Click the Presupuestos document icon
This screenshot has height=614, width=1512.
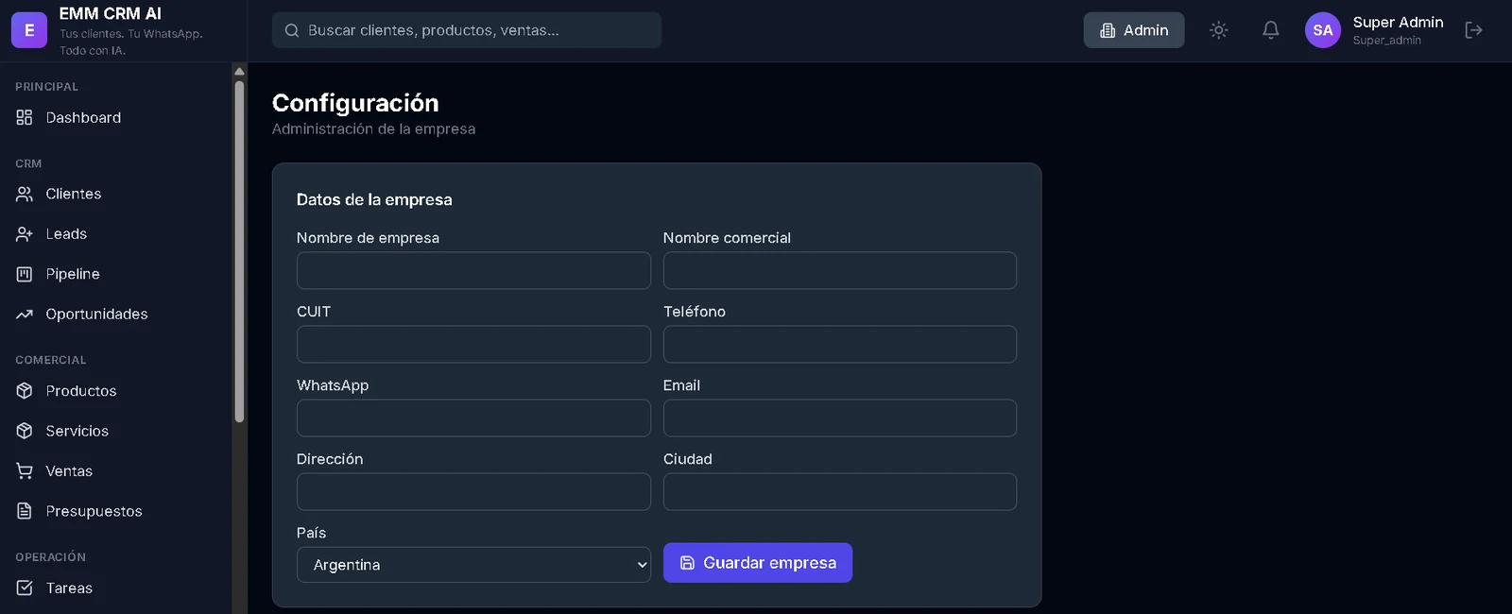pyautogui.click(x=25, y=511)
